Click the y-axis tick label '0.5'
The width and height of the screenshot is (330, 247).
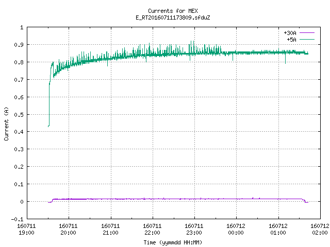click(19, 114)
